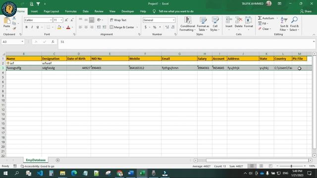Click the Insert Function fx icon
The image size is (317, 178).
(x=53, y=42)
